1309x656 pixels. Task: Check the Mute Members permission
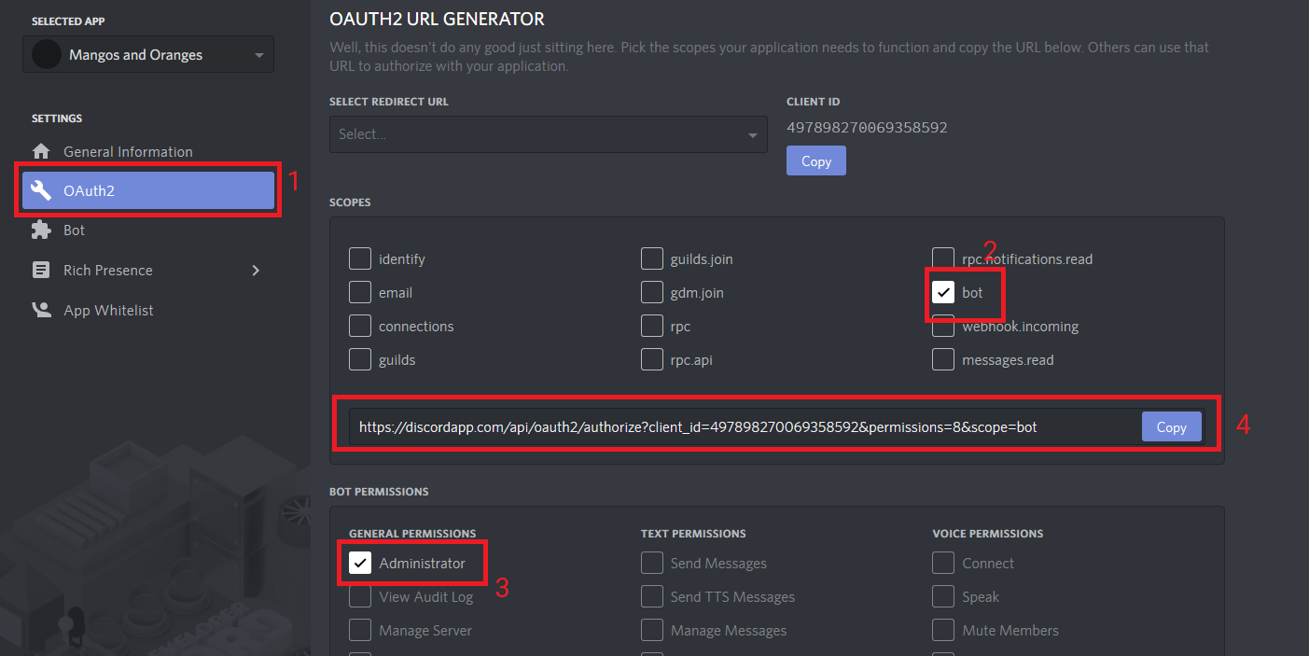pyautogui.click(x=943, y=630)
